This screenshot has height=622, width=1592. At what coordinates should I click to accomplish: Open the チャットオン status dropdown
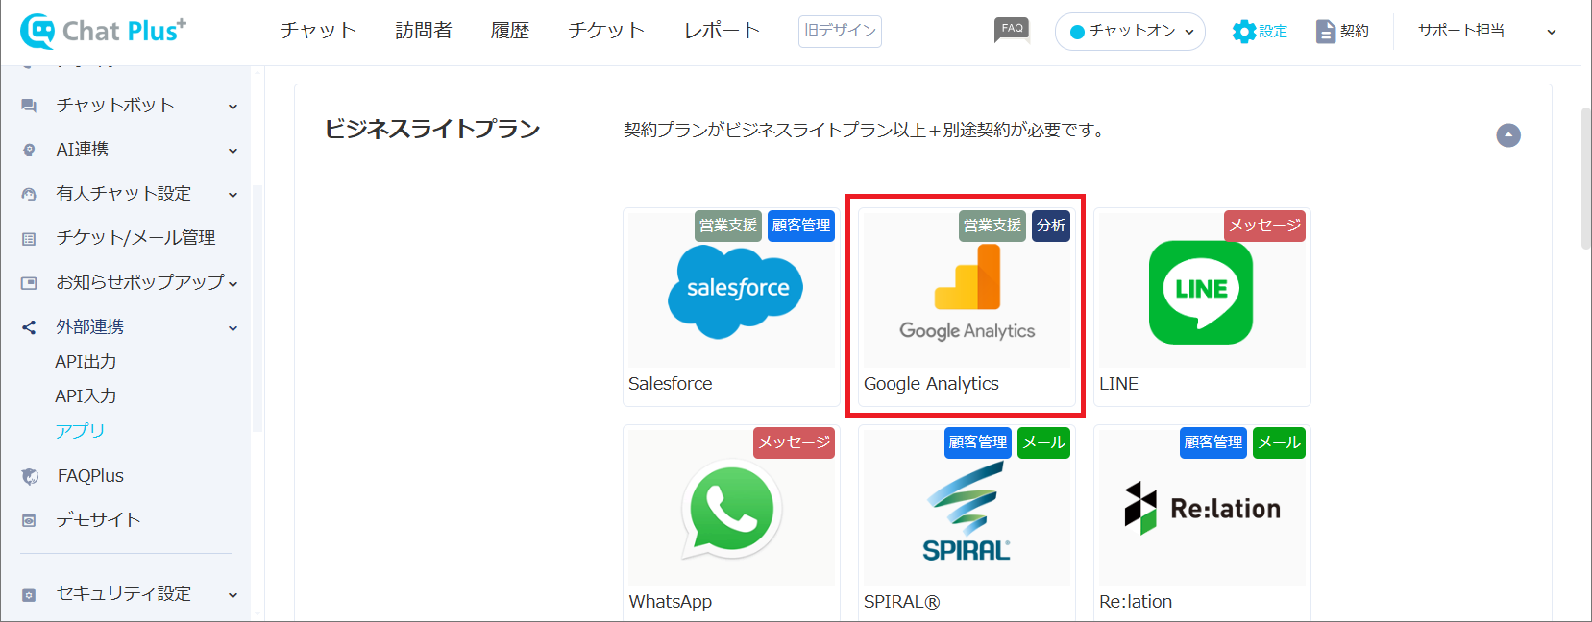click(x=1130, y=32)
